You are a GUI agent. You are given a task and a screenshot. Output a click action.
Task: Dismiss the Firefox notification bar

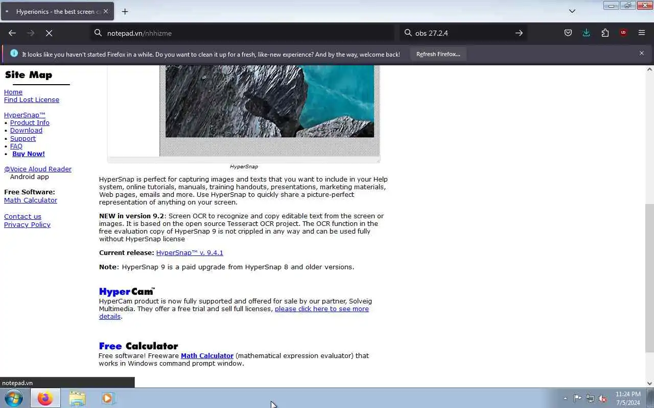pyautogui.click(x=642, y=53)
